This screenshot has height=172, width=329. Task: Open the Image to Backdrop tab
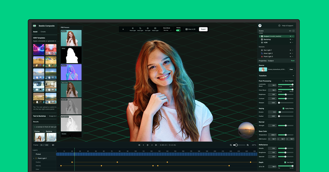point(52,116)
